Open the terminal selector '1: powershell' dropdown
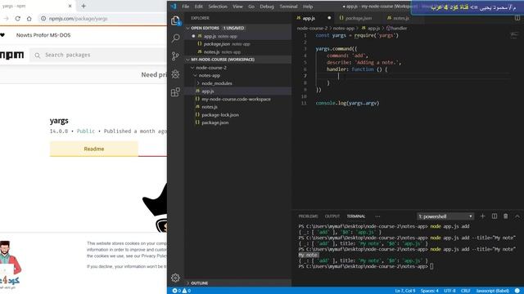Viewport: 524px width, 294px height. click(x=445, y=216)
